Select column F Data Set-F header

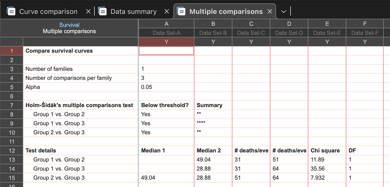364,33
